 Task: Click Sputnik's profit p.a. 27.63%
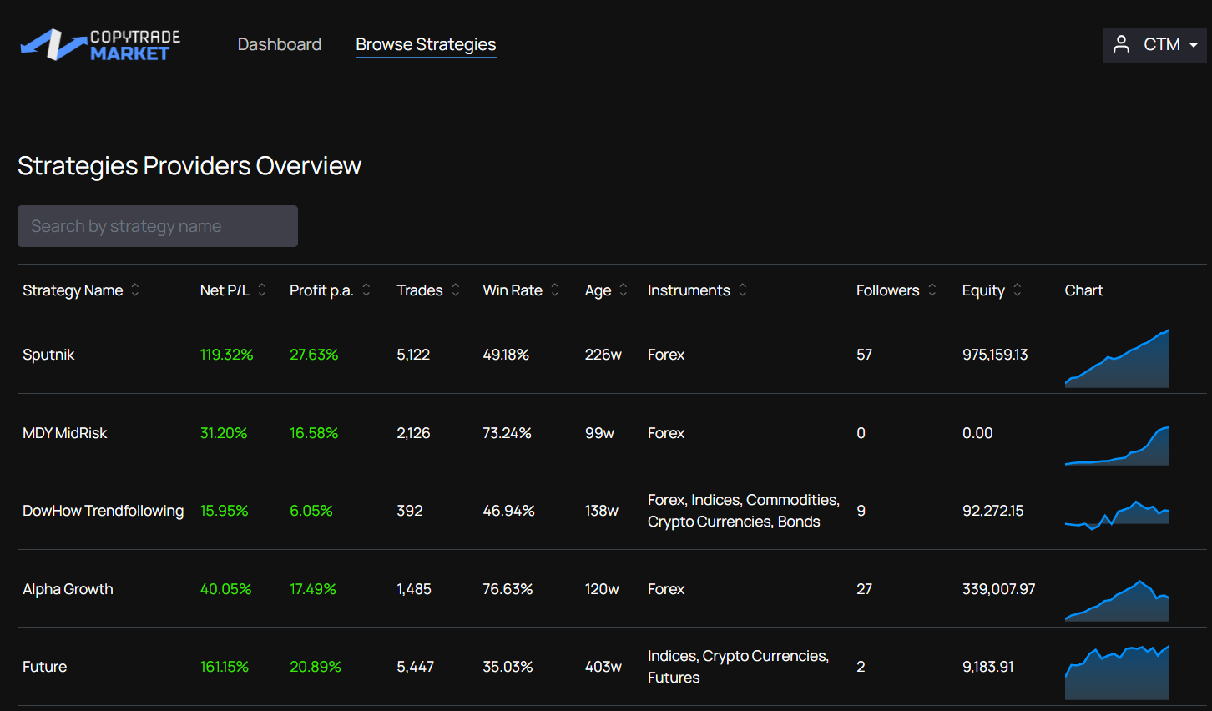click(x=314, y=355)
